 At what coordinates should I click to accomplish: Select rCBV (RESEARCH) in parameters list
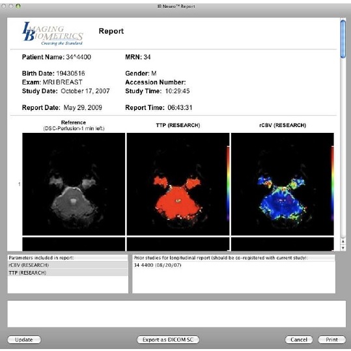coord(68,265)
